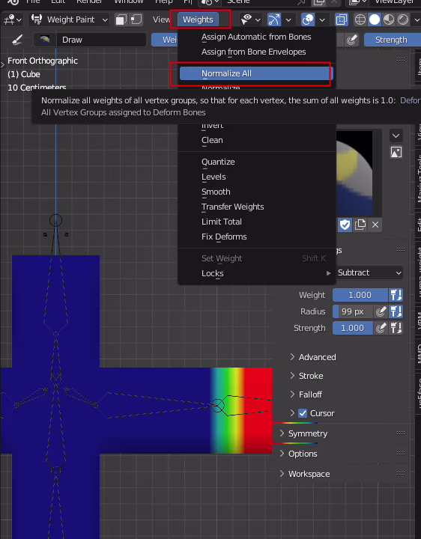Select Smooth from the Weights menu

tap(256, 192)
